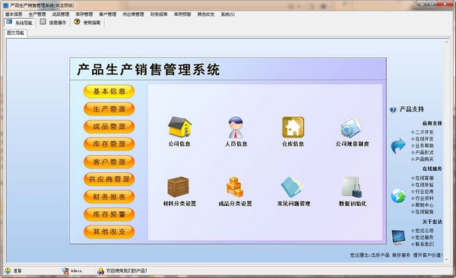
Task: Open the 系统(S) menu
Action: pos(228,14)
